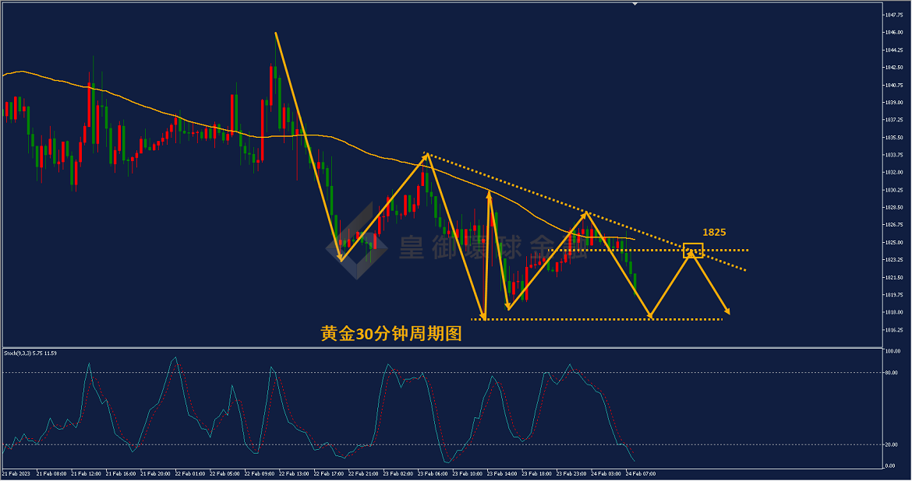Click the 22 Feb 13:00 time label
912x481 pixels.
pyautogui.click(x=295, y=474)
